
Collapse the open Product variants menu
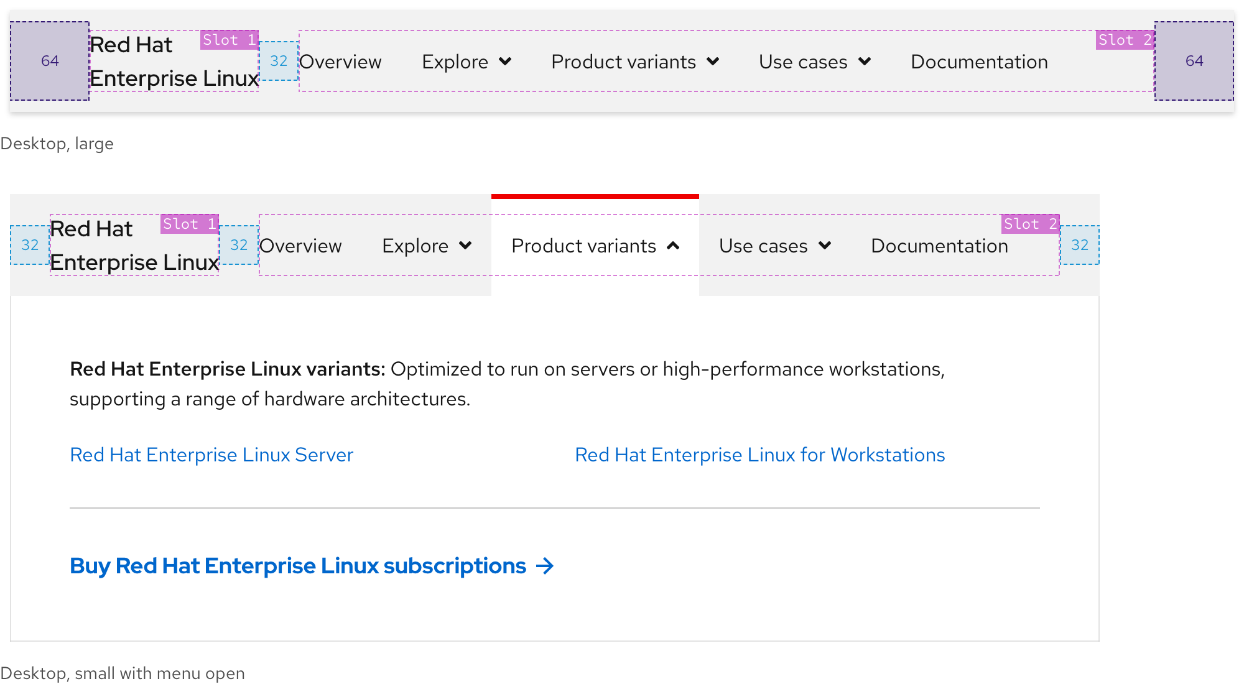coord(583,246)
